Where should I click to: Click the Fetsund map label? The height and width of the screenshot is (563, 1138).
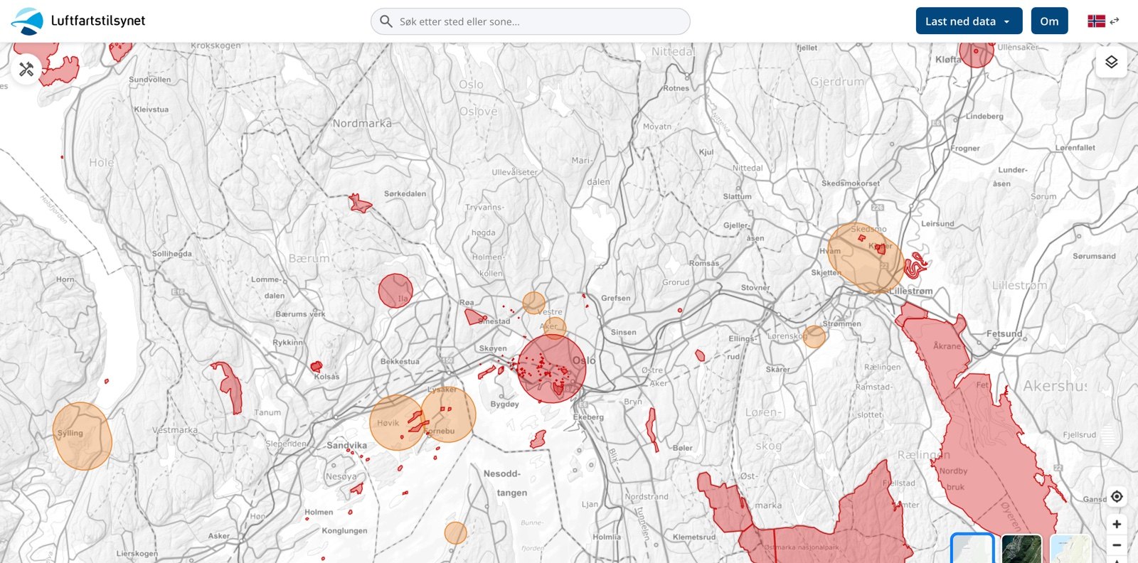pyautogui.click(x=1004, y=333)
